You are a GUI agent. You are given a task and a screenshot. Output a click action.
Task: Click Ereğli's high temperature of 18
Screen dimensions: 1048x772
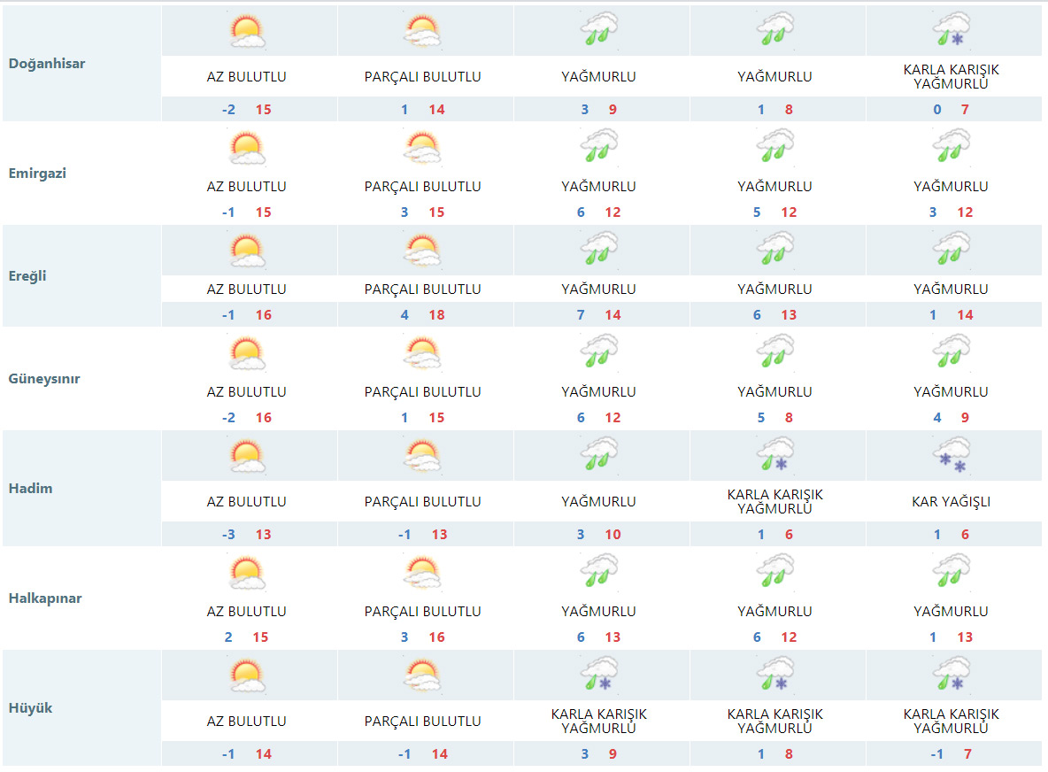pyautogui.click(x=436, y=315)
